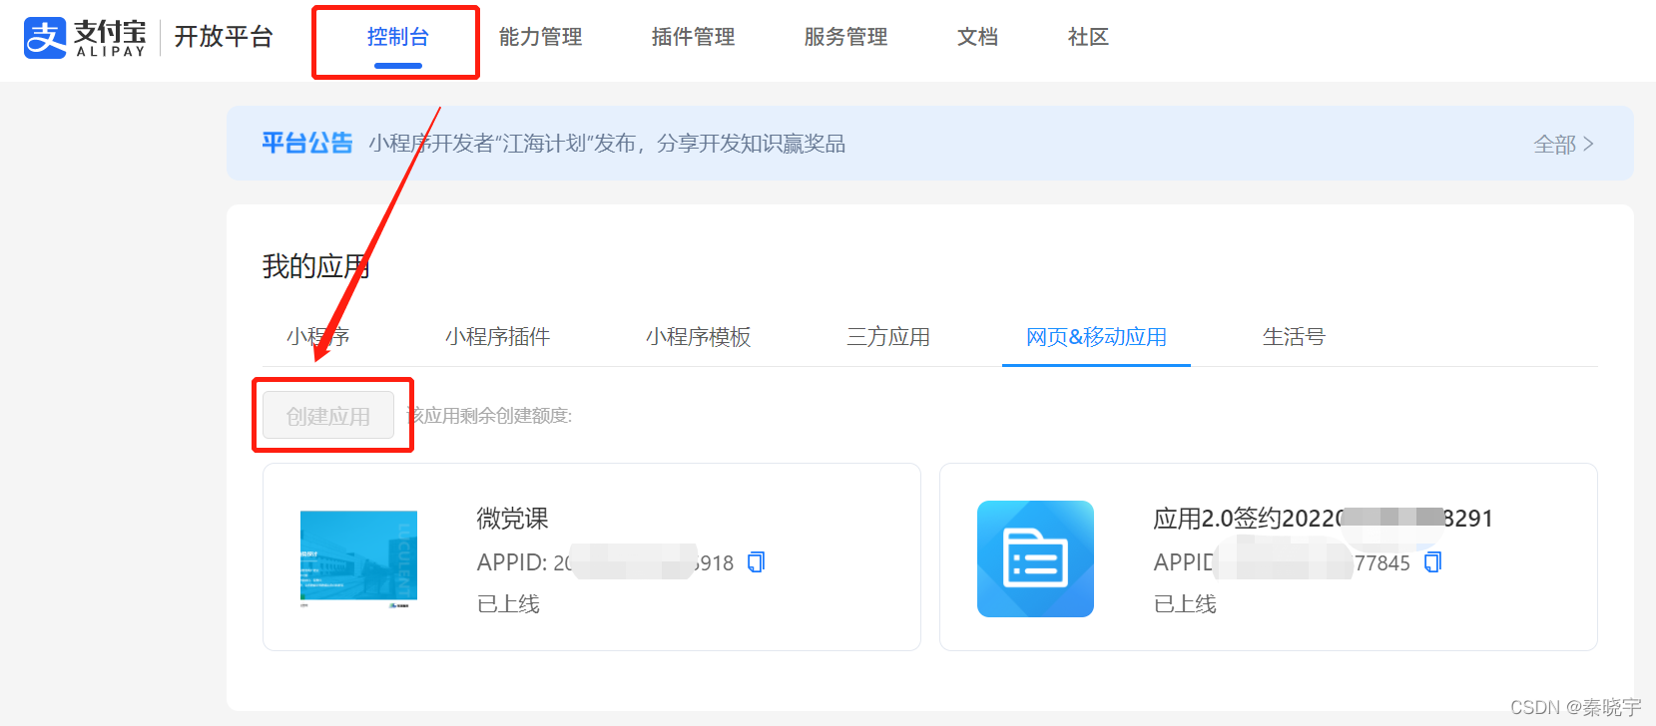This screenshot has height=726, width=1656.
Task: Switch to the 控制台 tab
Action: point(398,37)
